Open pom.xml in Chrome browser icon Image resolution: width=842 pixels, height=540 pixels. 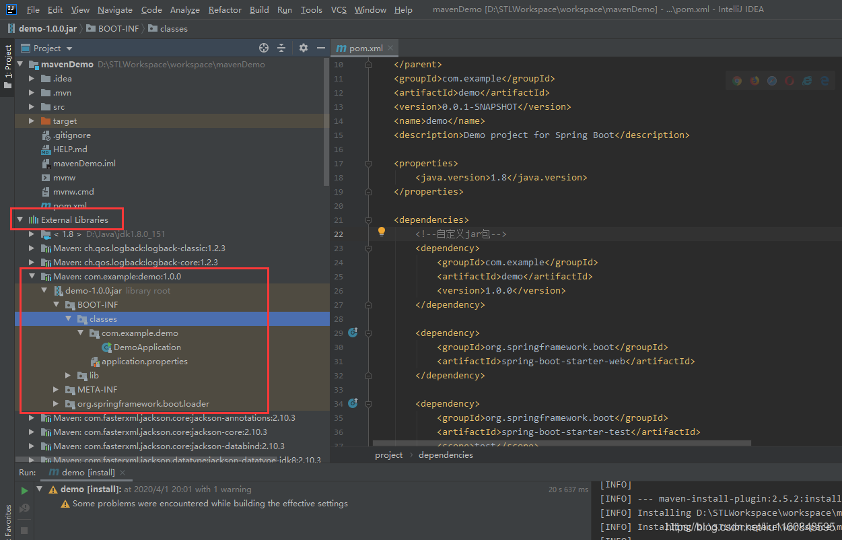(737, 81)
